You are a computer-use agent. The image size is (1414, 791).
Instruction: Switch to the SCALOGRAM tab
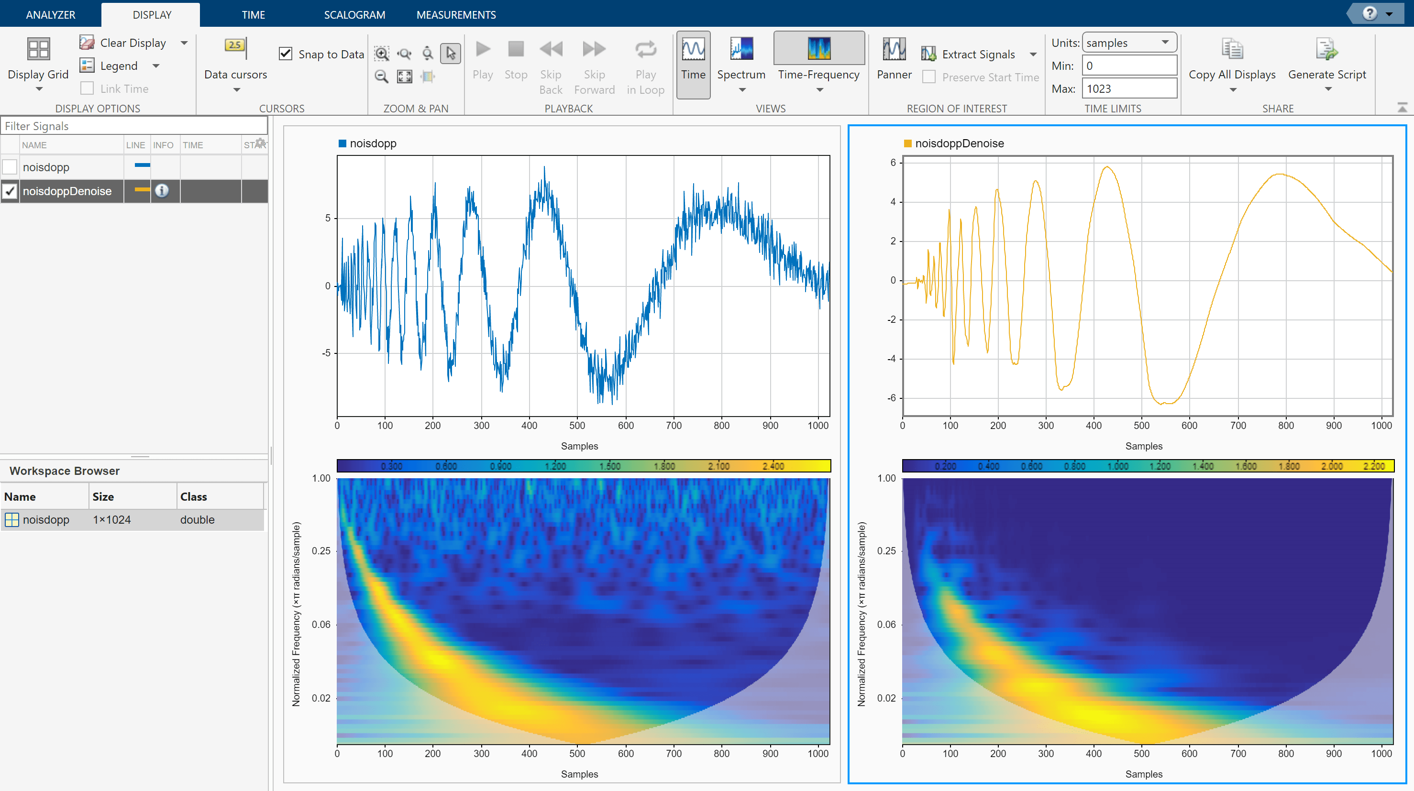coord(354,15)
